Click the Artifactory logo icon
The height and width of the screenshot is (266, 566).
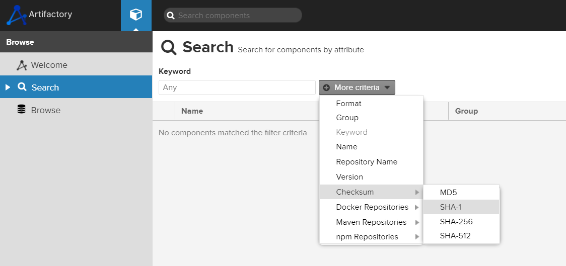coord(16,15)
